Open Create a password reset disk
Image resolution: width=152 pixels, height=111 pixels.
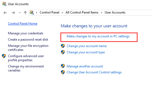click(28, 40)
